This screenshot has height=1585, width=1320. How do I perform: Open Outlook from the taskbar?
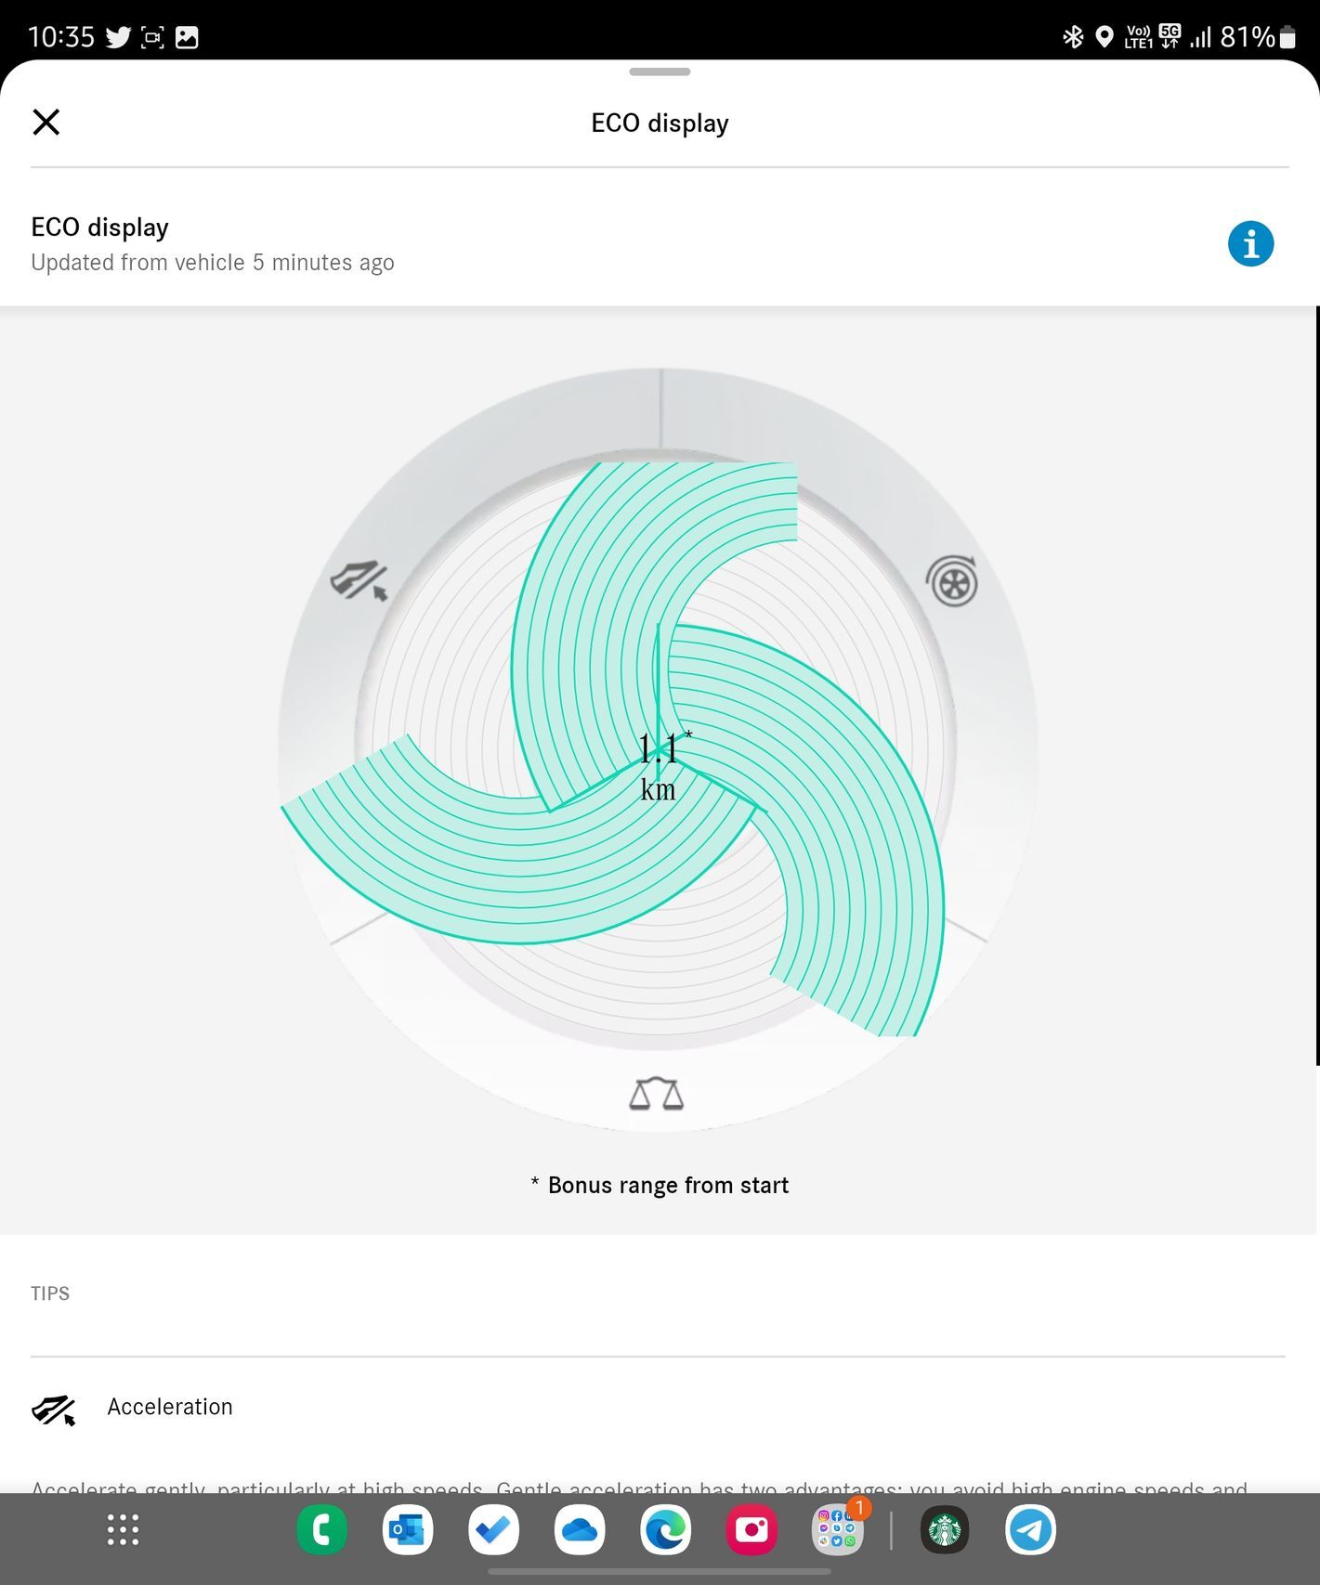pos(407,1529)
